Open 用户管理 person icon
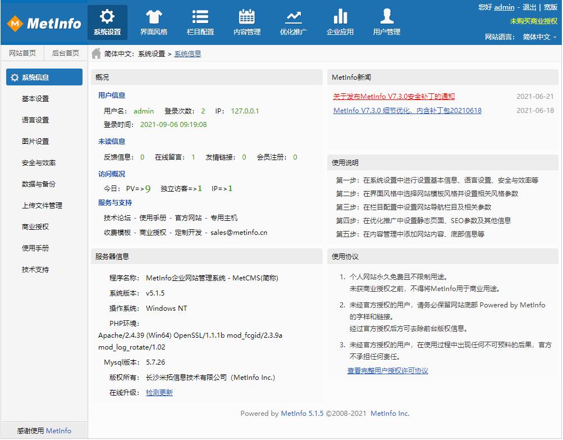The height and width of the screenshot is (440, 563). click(386, 17)
